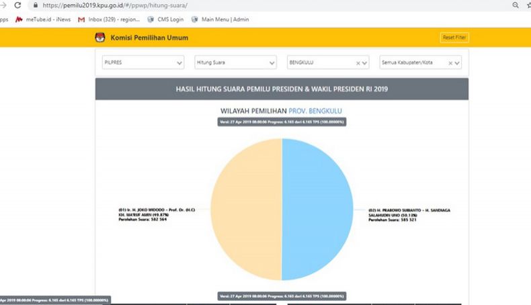
Task: Click the KPU logo in yellow header
Action: tap(100, 38)
